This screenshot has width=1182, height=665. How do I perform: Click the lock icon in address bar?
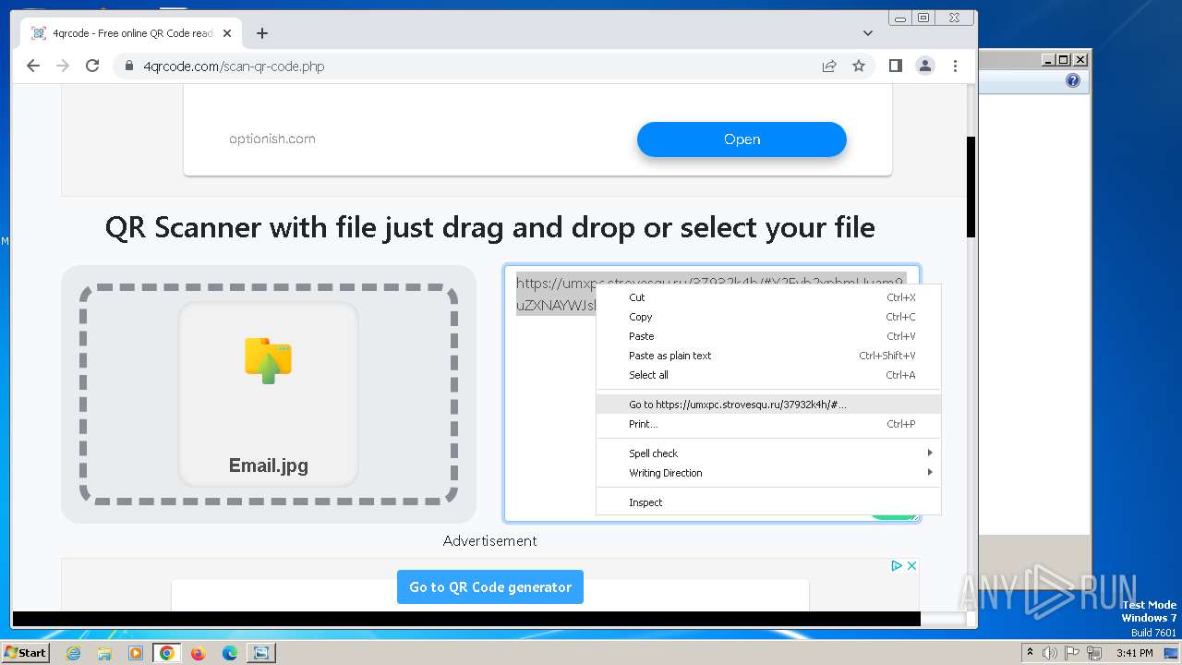pos(128,66)
